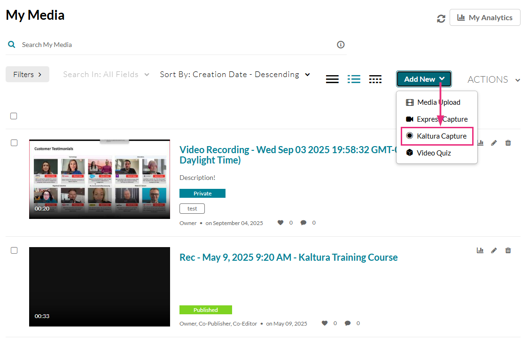The height and width of the screenshot is (342, 529).
Task: Open the black Rec - May 9 thumbnail
Action: [100, 287]
